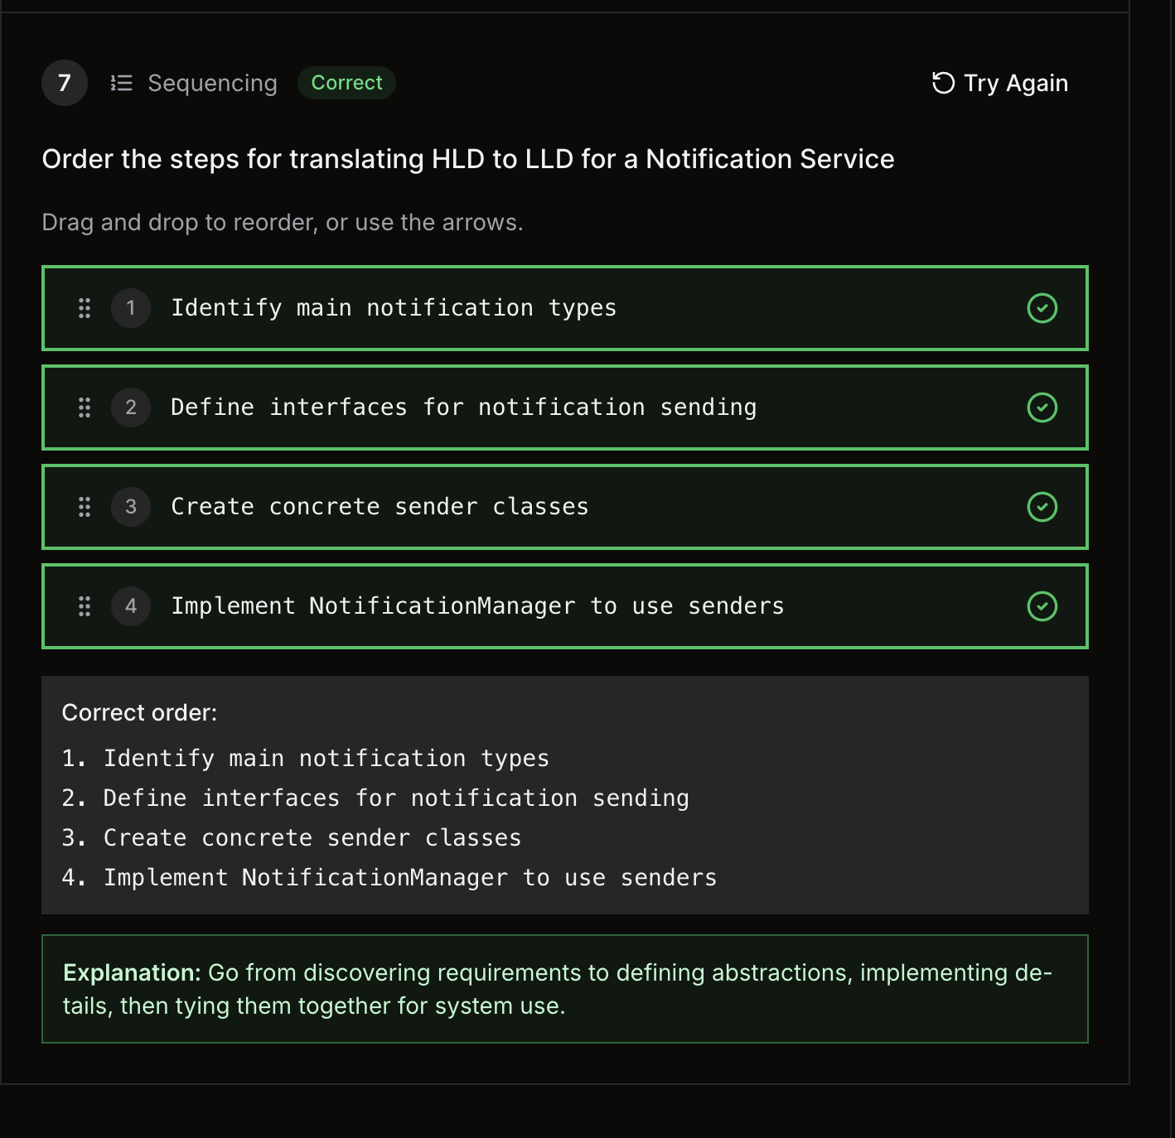Select the step number 3 circle
1175x1138 pixels.
131,507
